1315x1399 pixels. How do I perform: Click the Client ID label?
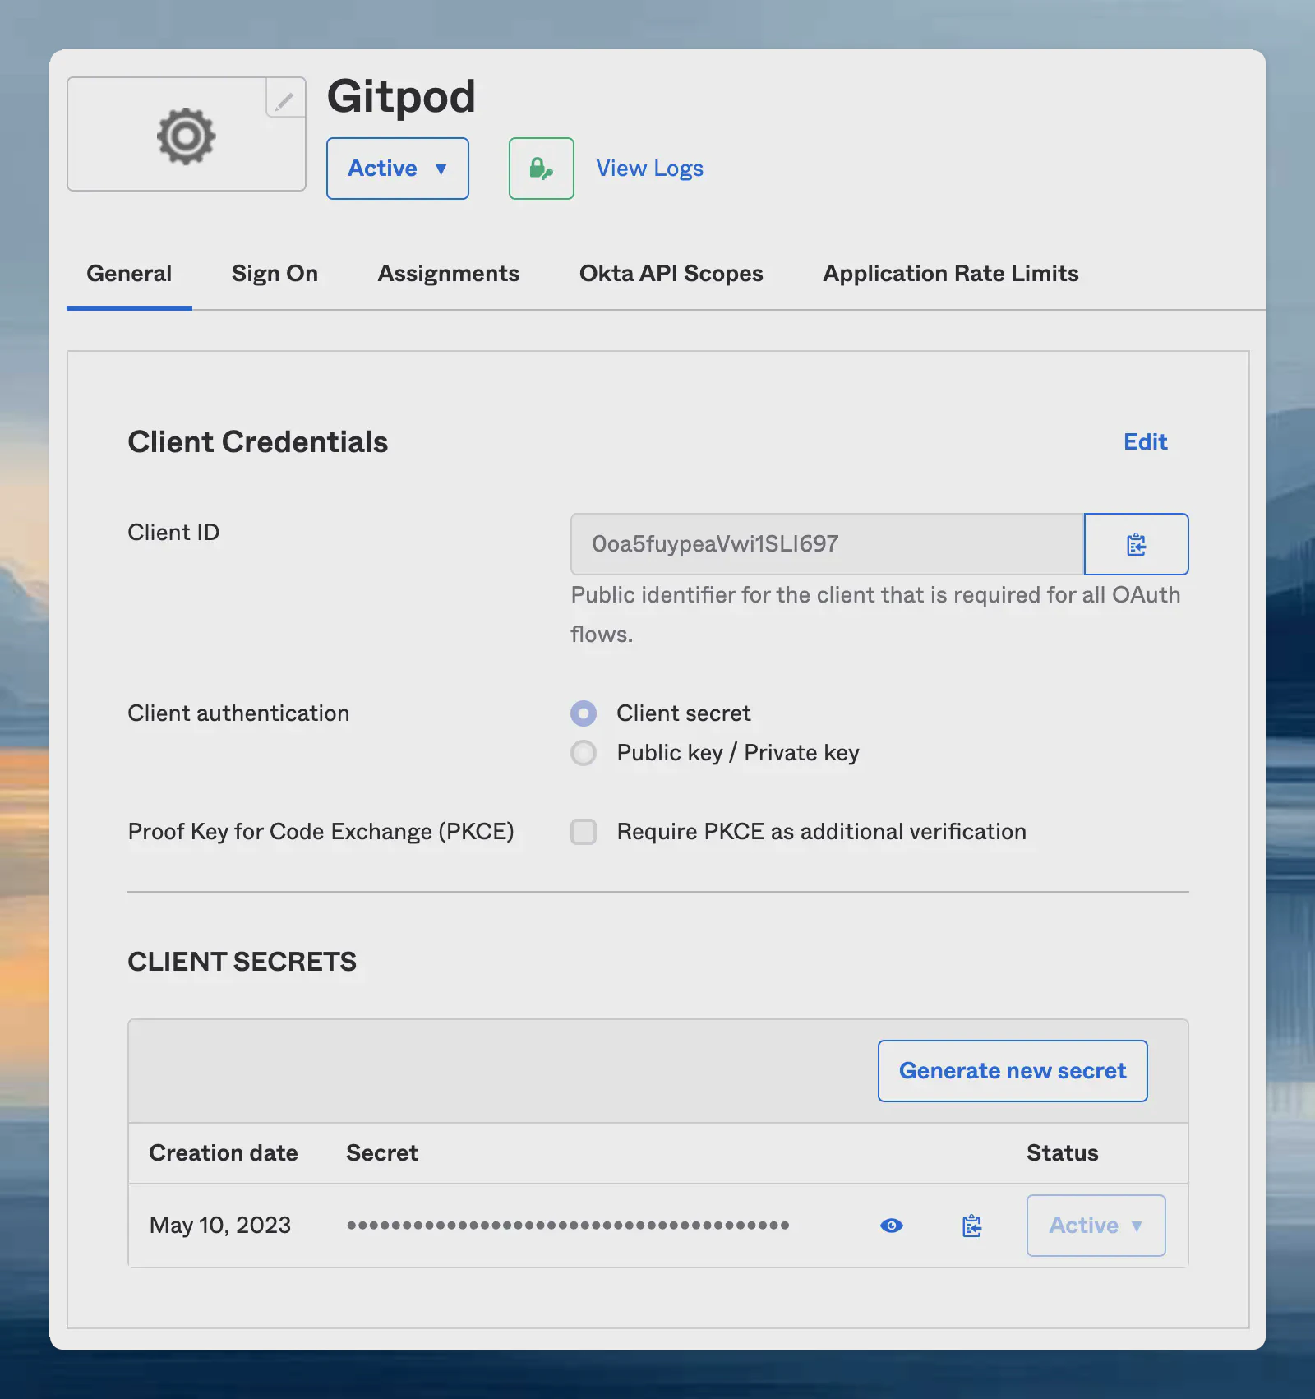[x=173, y=533]
